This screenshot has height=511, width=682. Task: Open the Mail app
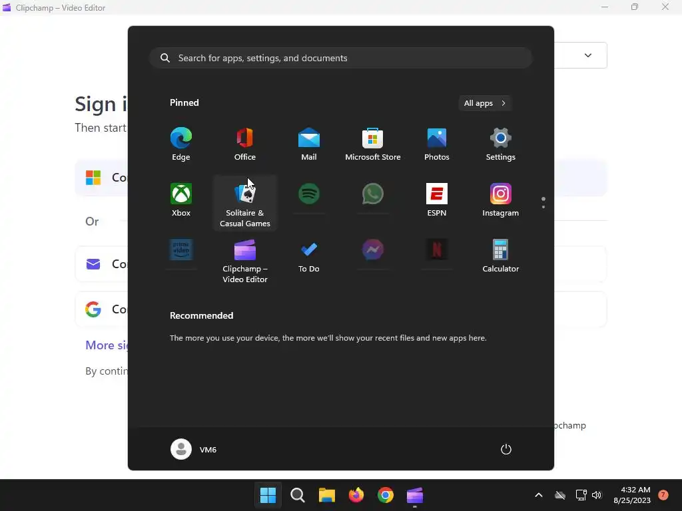309,144
